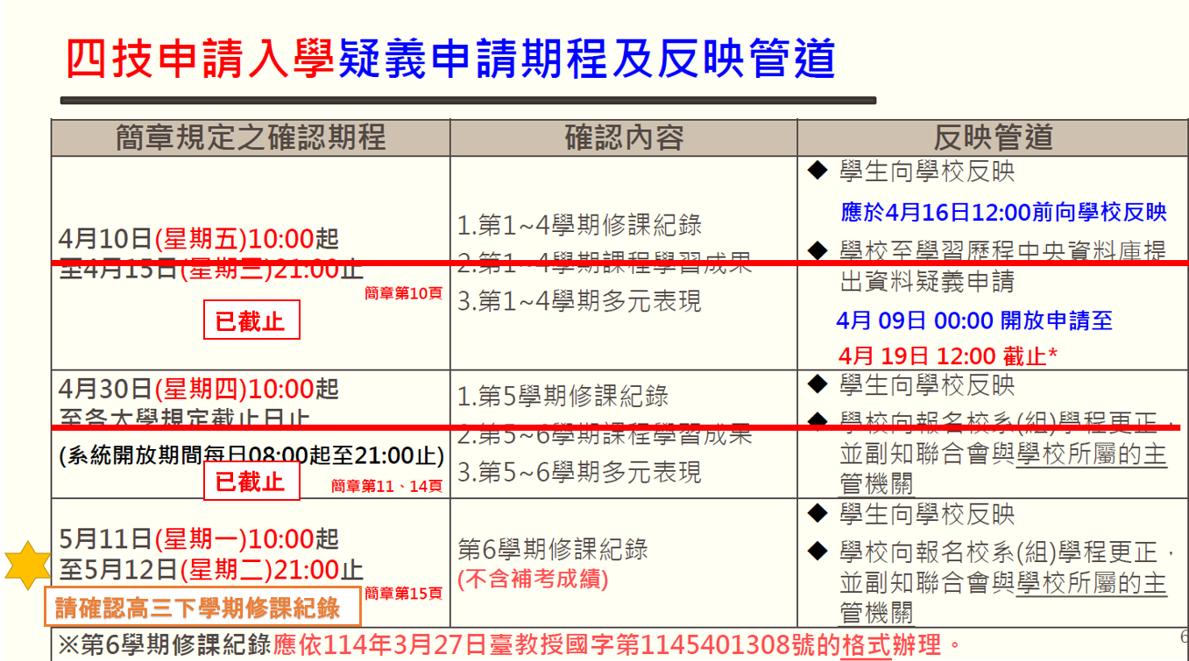Click the red note 簡章第15頁

[x=403, y=594]
